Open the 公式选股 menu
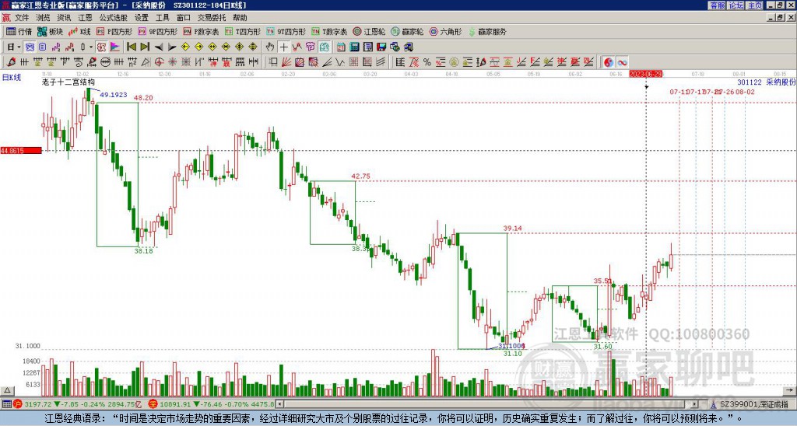The height and width of the screenshot is (426, 797). pos(114,18)
